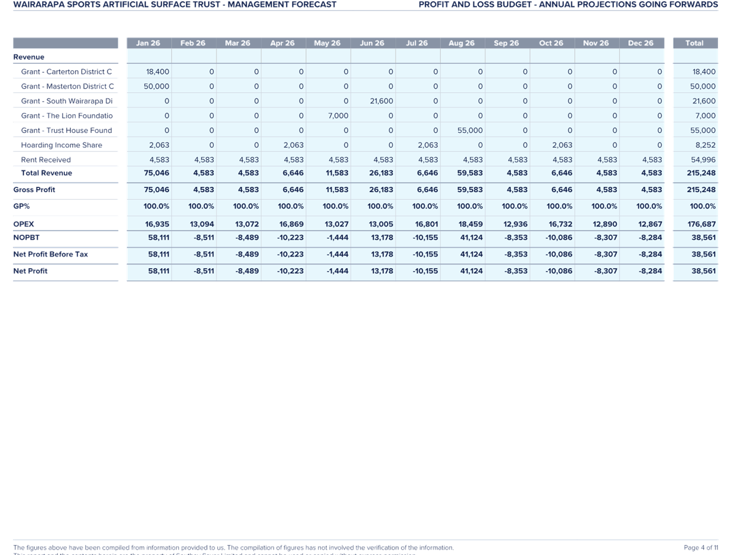
Task: Select the Grant - Carterton District row label
Action: (66, 72)
